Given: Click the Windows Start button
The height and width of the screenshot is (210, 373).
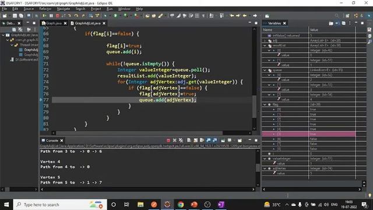Looking at the screenshot, I should 6,205.
